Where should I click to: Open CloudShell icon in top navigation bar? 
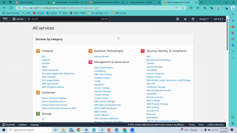click(x=177, y=19)
